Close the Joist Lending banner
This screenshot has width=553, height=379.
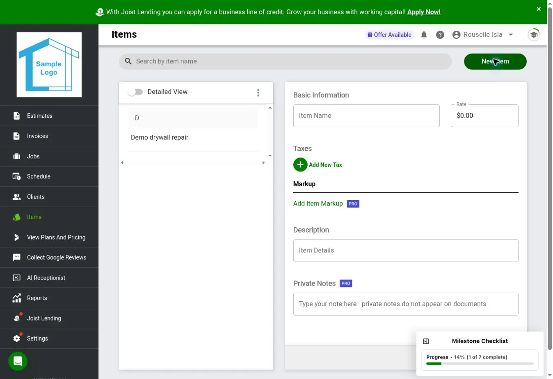(539, 9)
